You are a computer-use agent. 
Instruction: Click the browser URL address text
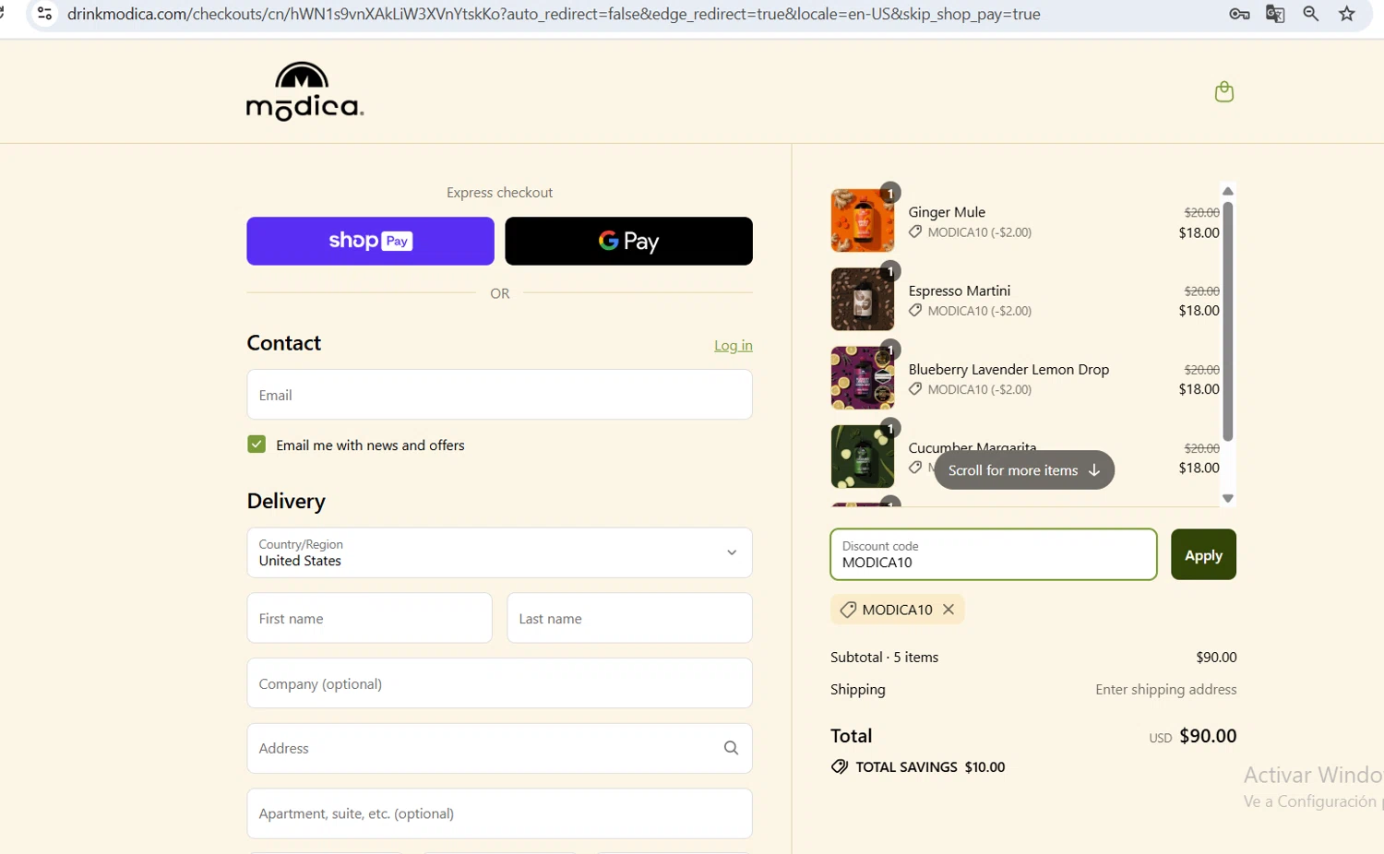(x=554, y=14)
